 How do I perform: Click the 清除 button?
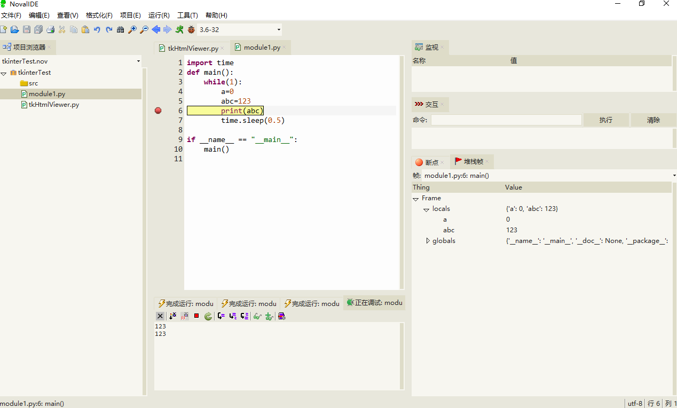(654, 120)
